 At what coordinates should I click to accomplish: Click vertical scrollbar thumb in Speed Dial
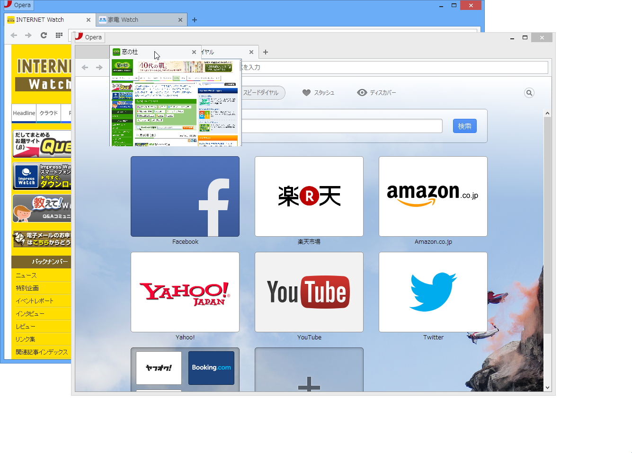click(547, 225)
